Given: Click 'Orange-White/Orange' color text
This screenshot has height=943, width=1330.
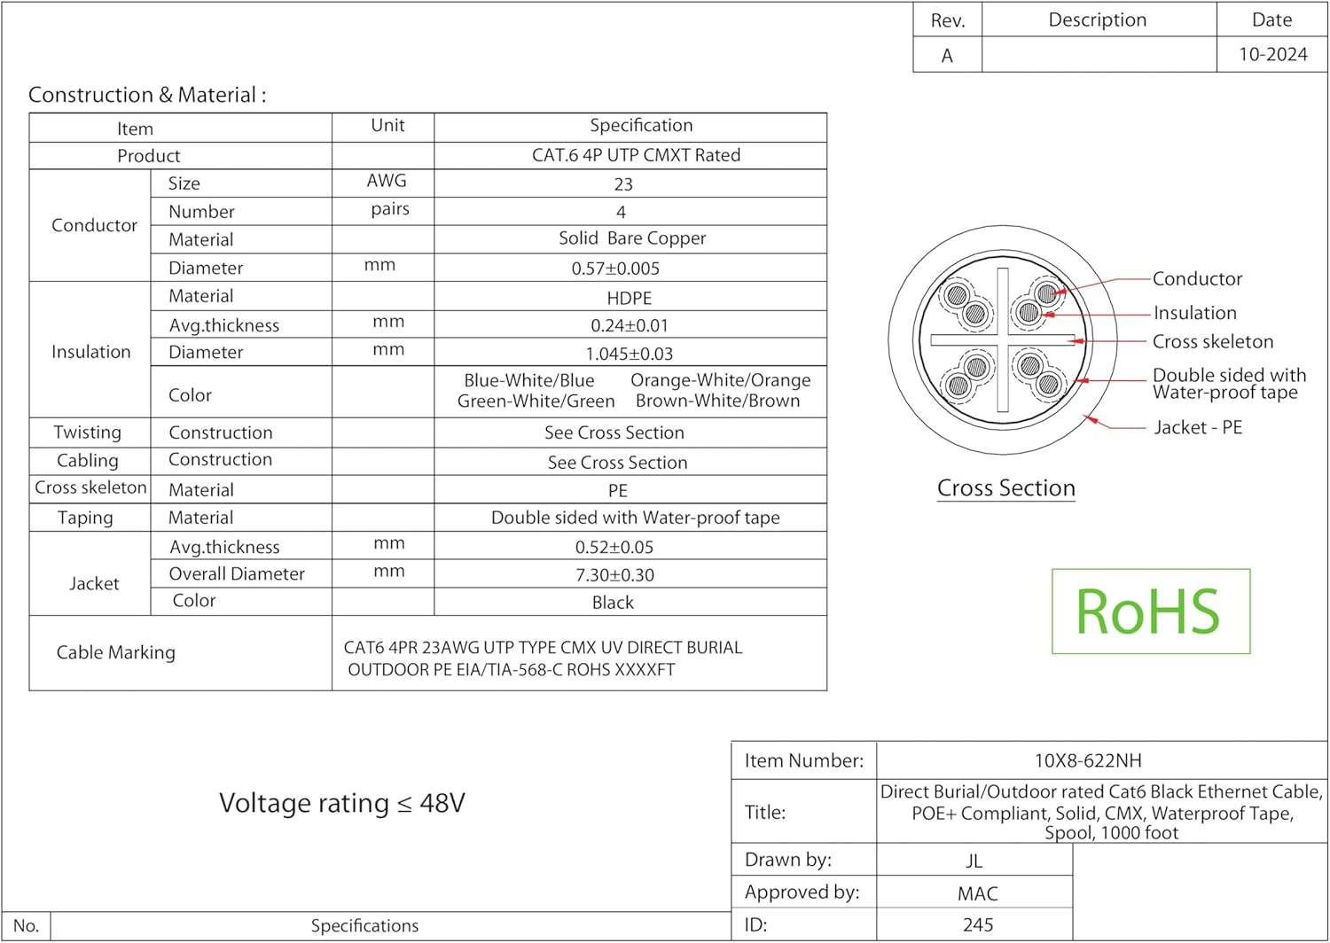Looking at the screenshot, I should pyautogui.click(x=721, y=380).
